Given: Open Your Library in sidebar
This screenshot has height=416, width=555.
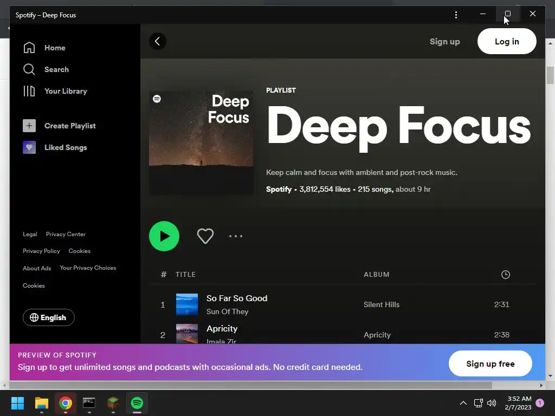Looking at the screenshot, I should pyautogui.click(x=66, y=91).
